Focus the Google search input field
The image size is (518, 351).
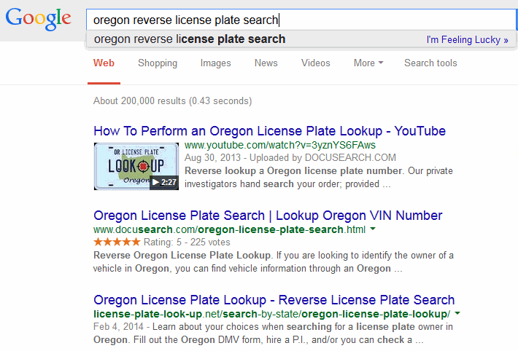click(301, 20)
